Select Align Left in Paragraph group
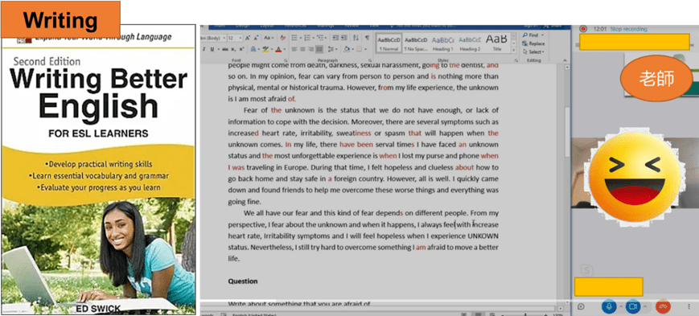 point(294,49)
